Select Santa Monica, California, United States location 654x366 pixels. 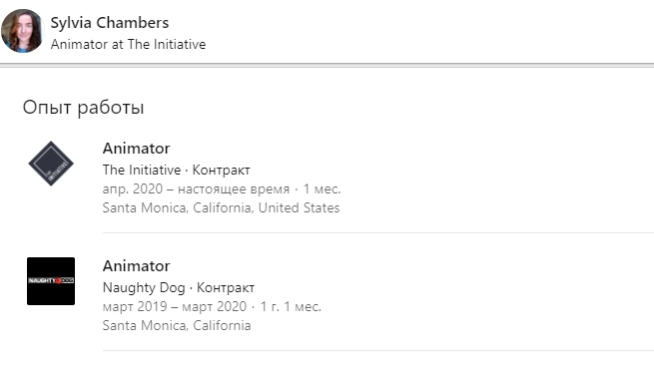[x=221, y=207]
